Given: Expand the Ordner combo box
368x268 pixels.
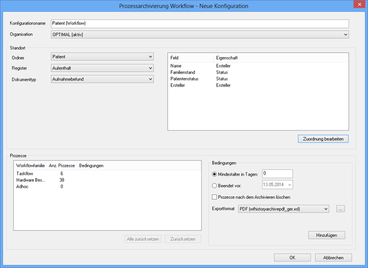Looking at the screenshot, I should (102, 57).
